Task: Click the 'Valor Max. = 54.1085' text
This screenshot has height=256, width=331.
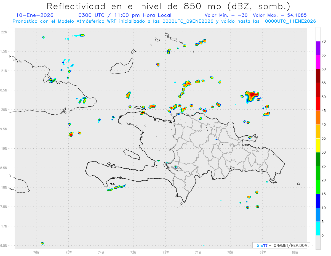Action: tap(280, 15)
